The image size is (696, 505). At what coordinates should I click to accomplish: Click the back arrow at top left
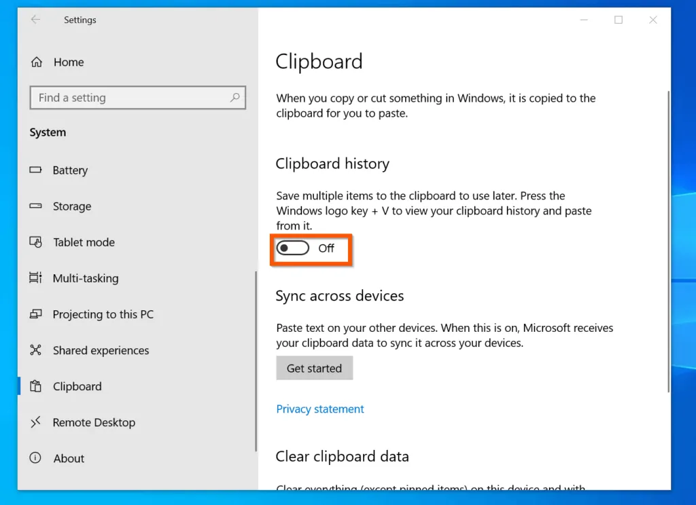coord(35,20)
